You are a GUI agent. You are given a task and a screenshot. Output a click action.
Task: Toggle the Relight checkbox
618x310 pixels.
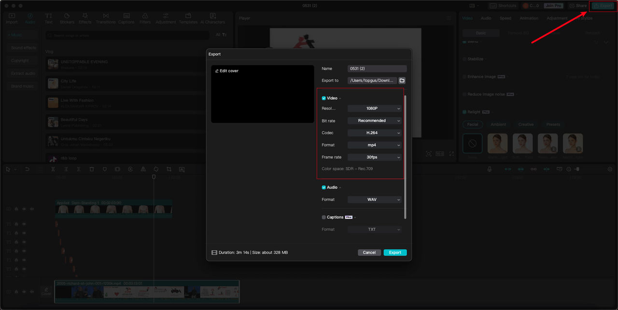(x=464, y=112)
